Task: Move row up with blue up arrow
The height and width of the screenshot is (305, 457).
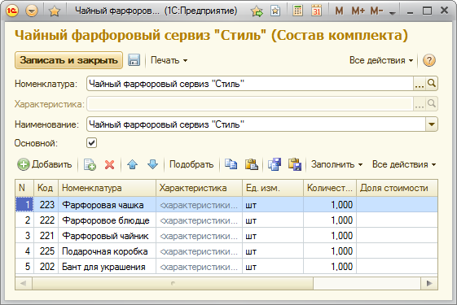Action: click(132, 164)
